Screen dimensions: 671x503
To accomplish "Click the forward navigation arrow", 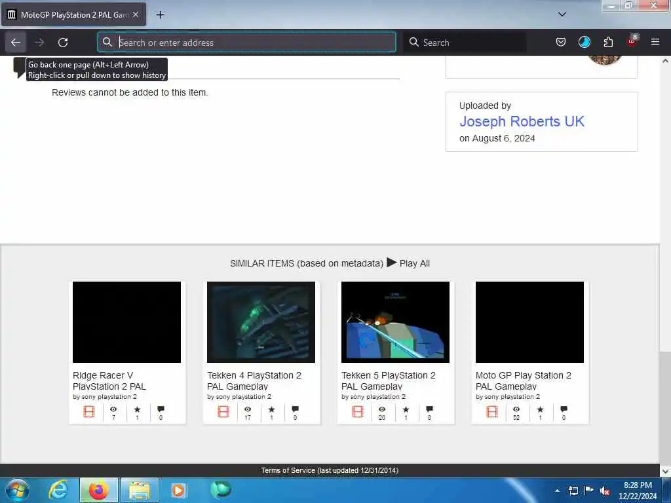I will (x=39, y=43).
